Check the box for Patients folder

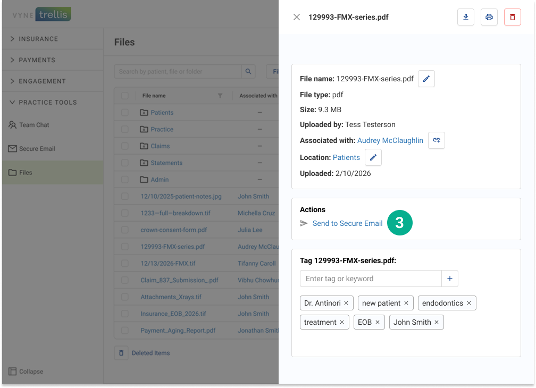coord(124,113)
